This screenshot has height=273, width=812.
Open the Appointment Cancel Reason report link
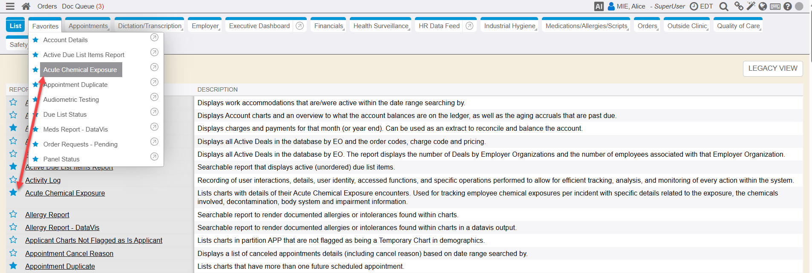(x=69, y=253)
